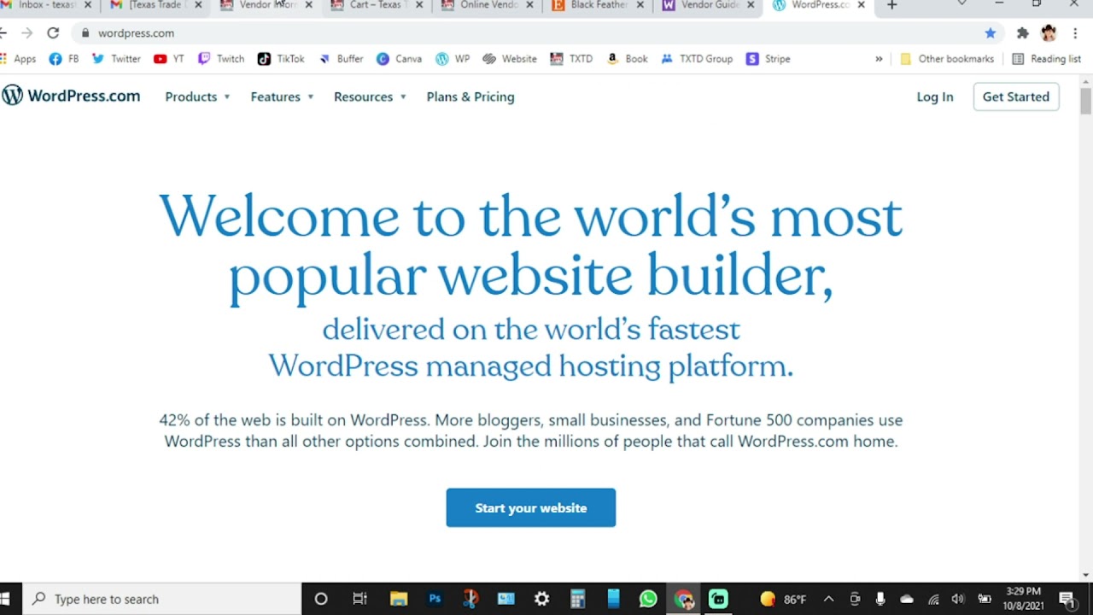The height and width of the screenshot is (615, 1093).
Task: Open the Snipping Tool in the taskbar
Action: pyautogui.click(x=471, y=599)
